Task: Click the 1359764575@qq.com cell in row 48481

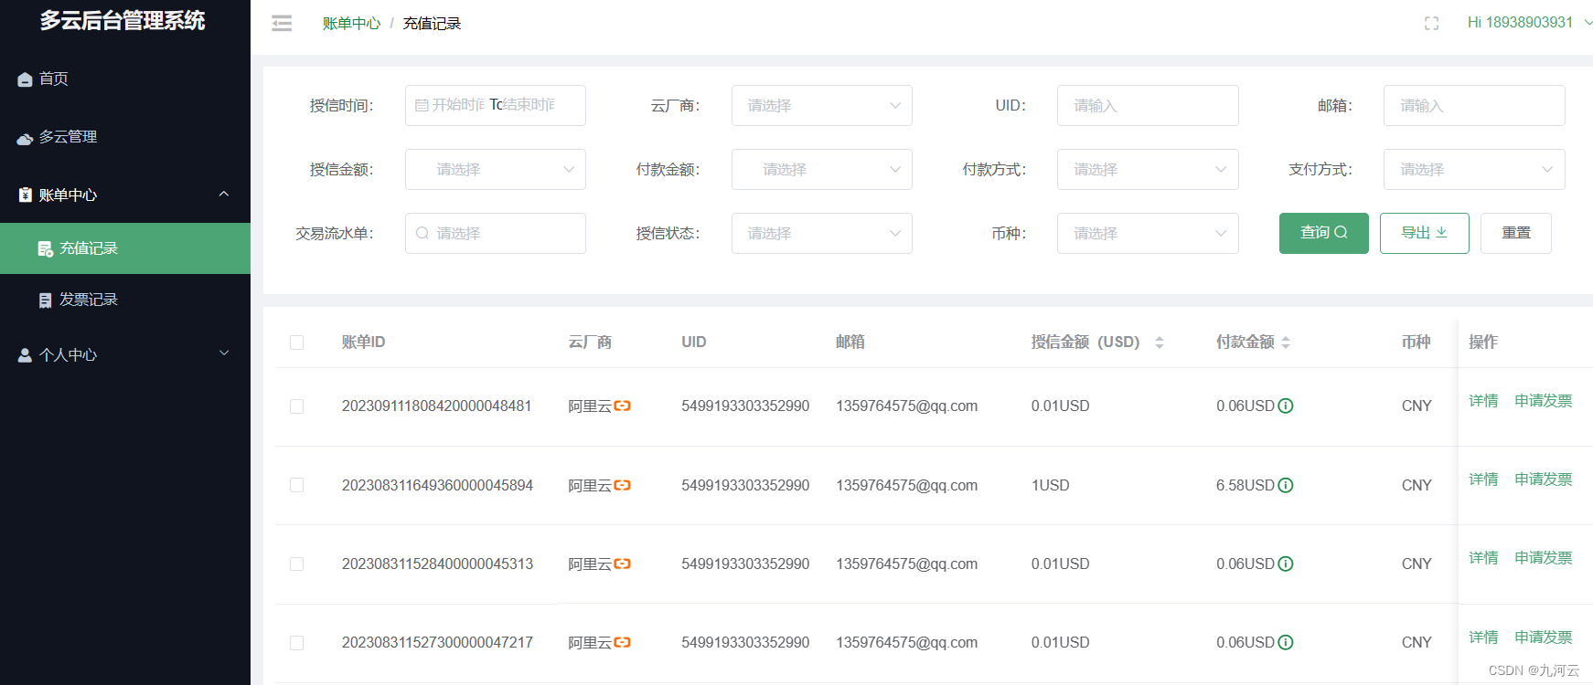Action: click(x=906, y=406)
